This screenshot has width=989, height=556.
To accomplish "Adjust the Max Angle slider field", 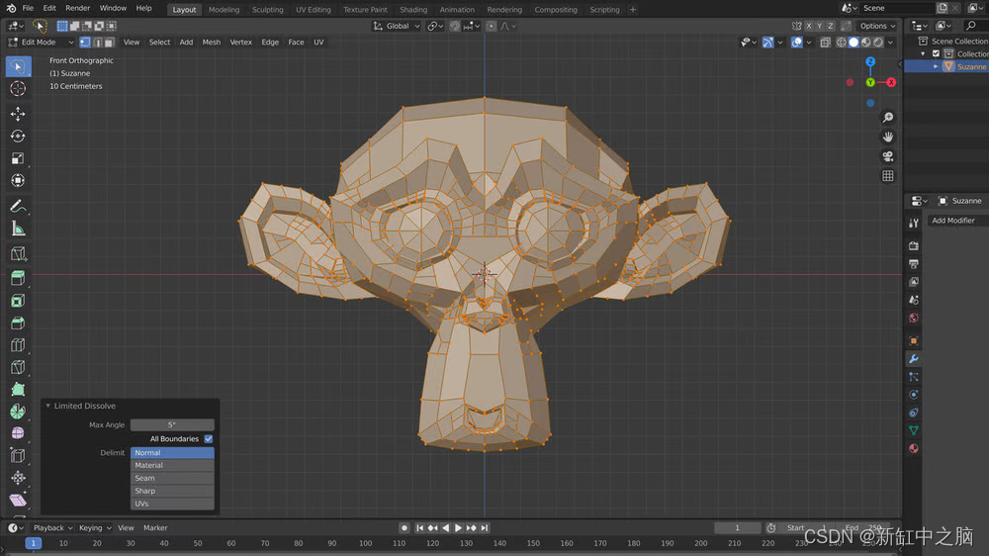I will click(x=172, y=424).
